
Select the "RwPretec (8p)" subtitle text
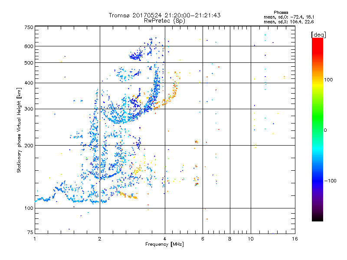(x=164, y=21)
